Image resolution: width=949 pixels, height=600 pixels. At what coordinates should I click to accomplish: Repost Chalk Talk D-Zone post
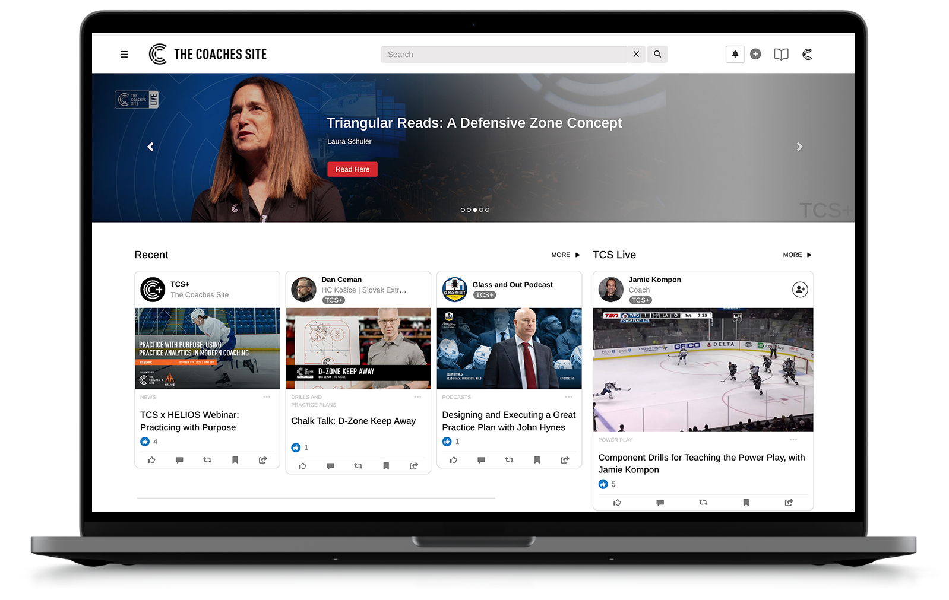tap(358, 466)
